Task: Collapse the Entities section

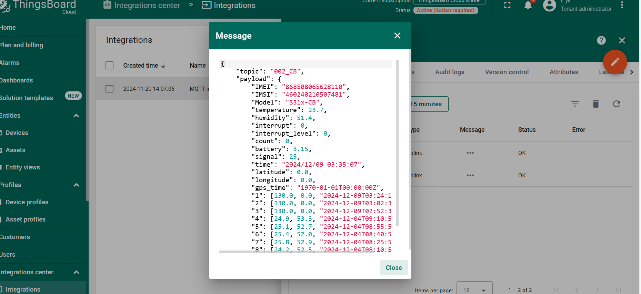Action: [x=77, y=116]
